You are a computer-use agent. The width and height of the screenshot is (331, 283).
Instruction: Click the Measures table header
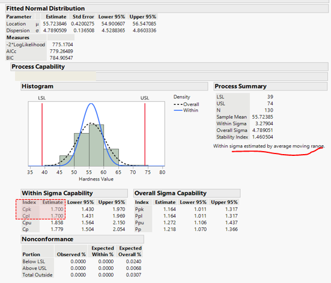(x=18, y=37)
